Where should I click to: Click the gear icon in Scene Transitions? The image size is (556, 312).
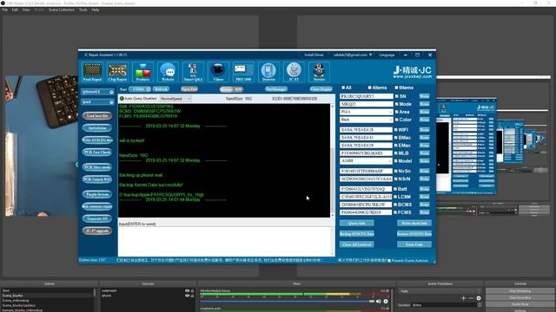click(x=479, y=298)
